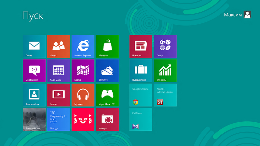260x146 pixels.
Task: Open the Камера camera tile
Action: coord(107,119)
